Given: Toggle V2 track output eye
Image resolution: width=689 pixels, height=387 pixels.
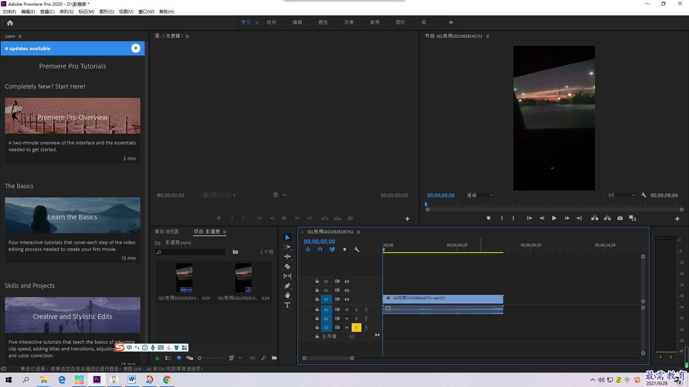Looking at the screenshot, I should [x=347, y=290].
